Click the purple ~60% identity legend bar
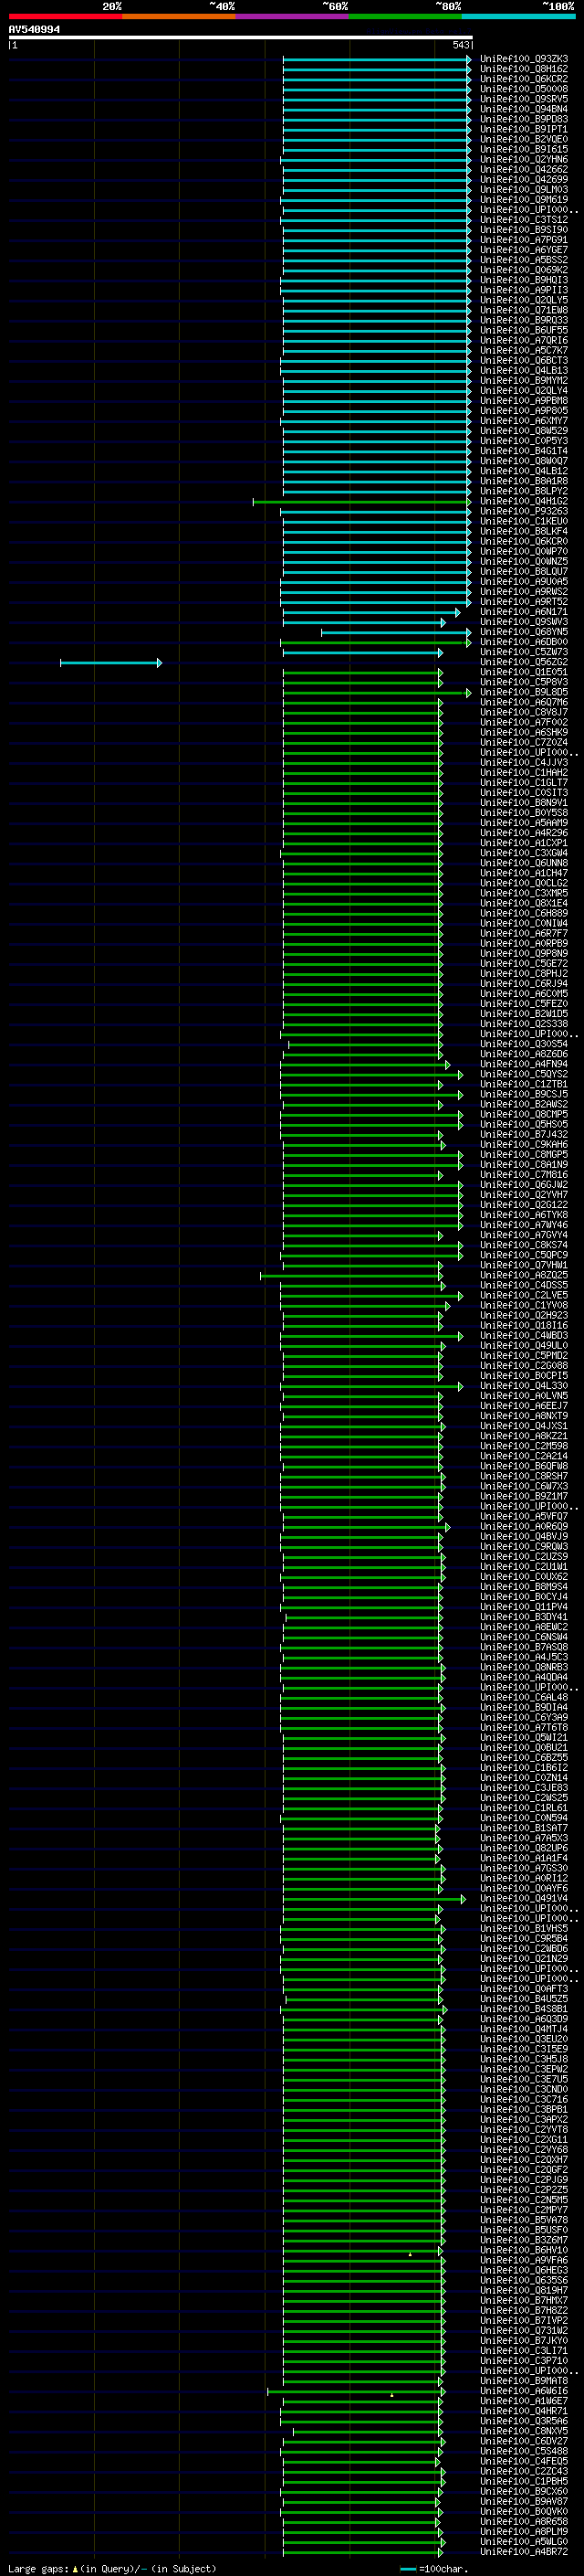The height and width of the screenshot is (2576, 584). pos(291,16)
